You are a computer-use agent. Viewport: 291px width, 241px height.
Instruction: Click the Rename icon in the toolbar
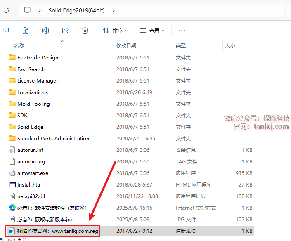pyautogui.click(x=45, y=31)
